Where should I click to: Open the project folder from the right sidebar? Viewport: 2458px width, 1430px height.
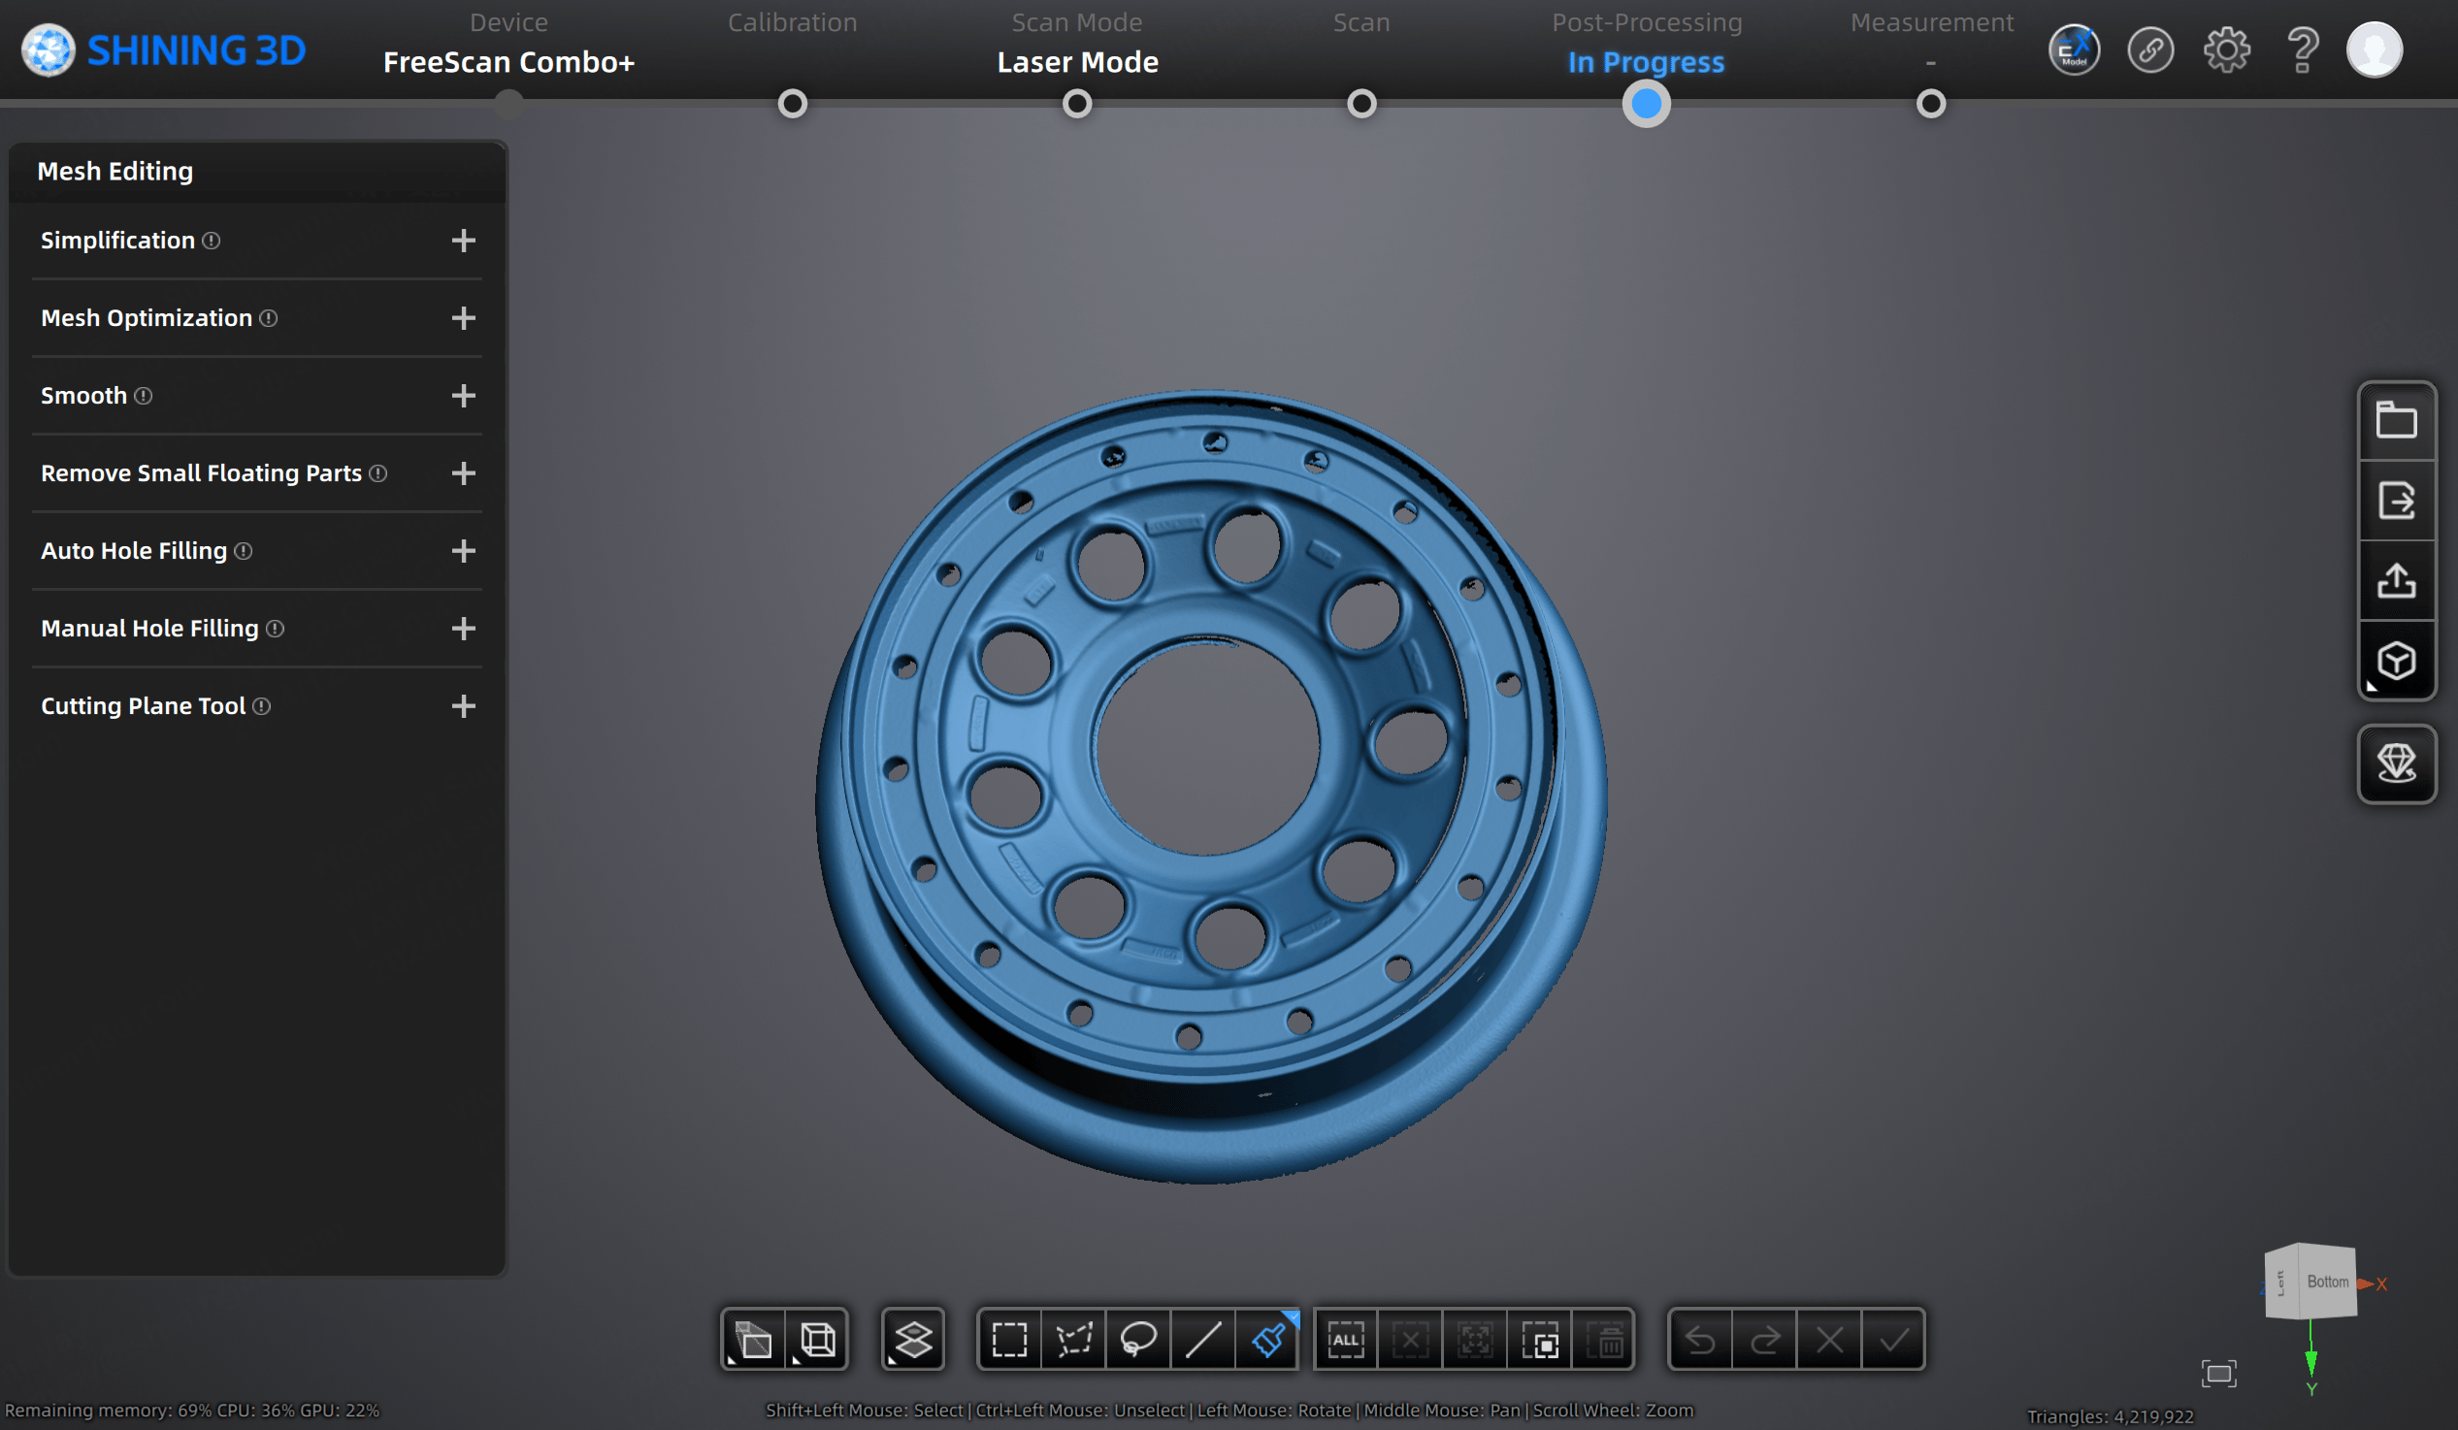coord(2398,421)
